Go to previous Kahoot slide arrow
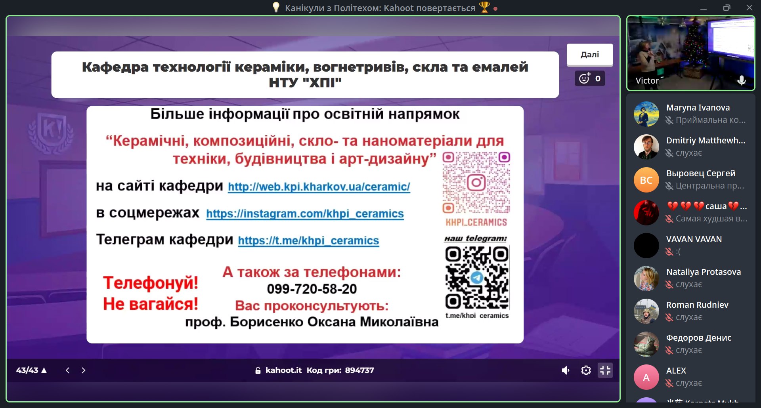Viewport: 761px width, 408px height. [68, 370]
